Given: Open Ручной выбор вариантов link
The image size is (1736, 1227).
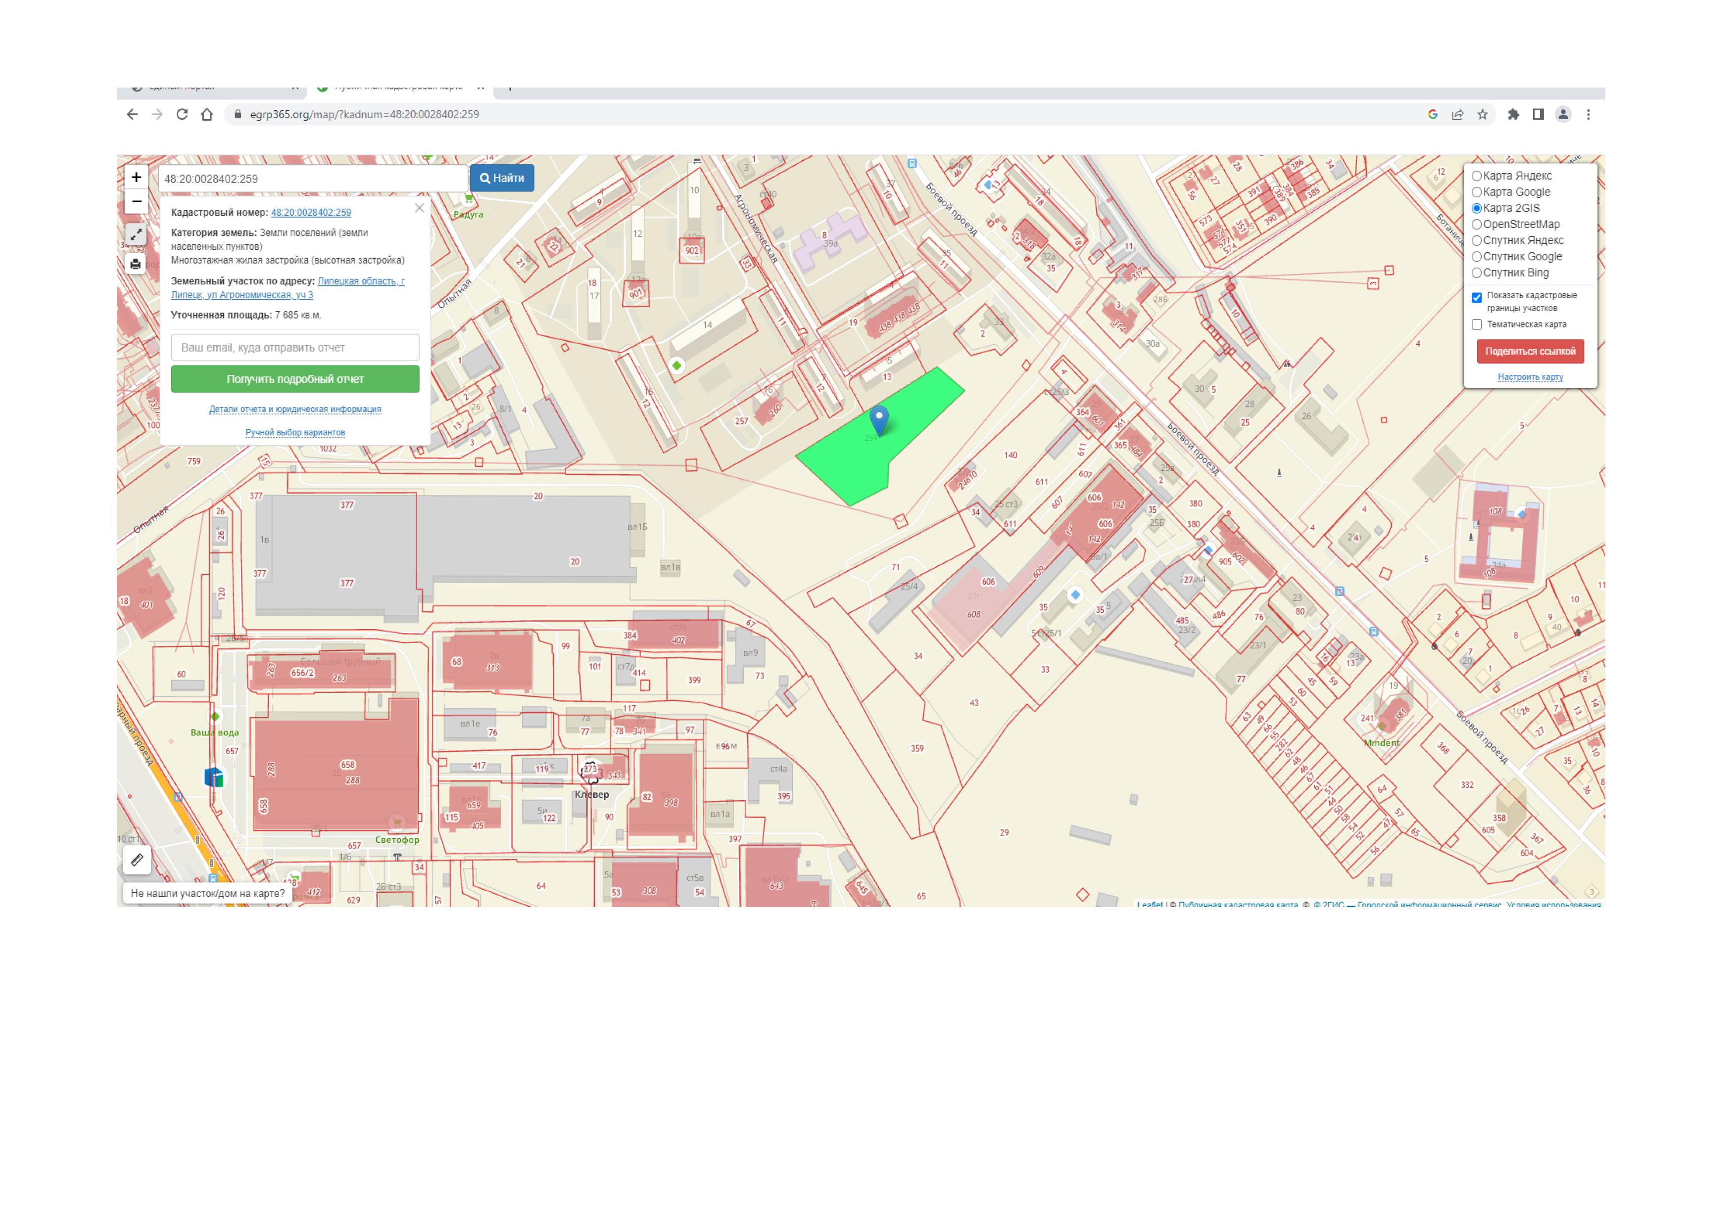Looking at the screenshot, I should point(295,433).
